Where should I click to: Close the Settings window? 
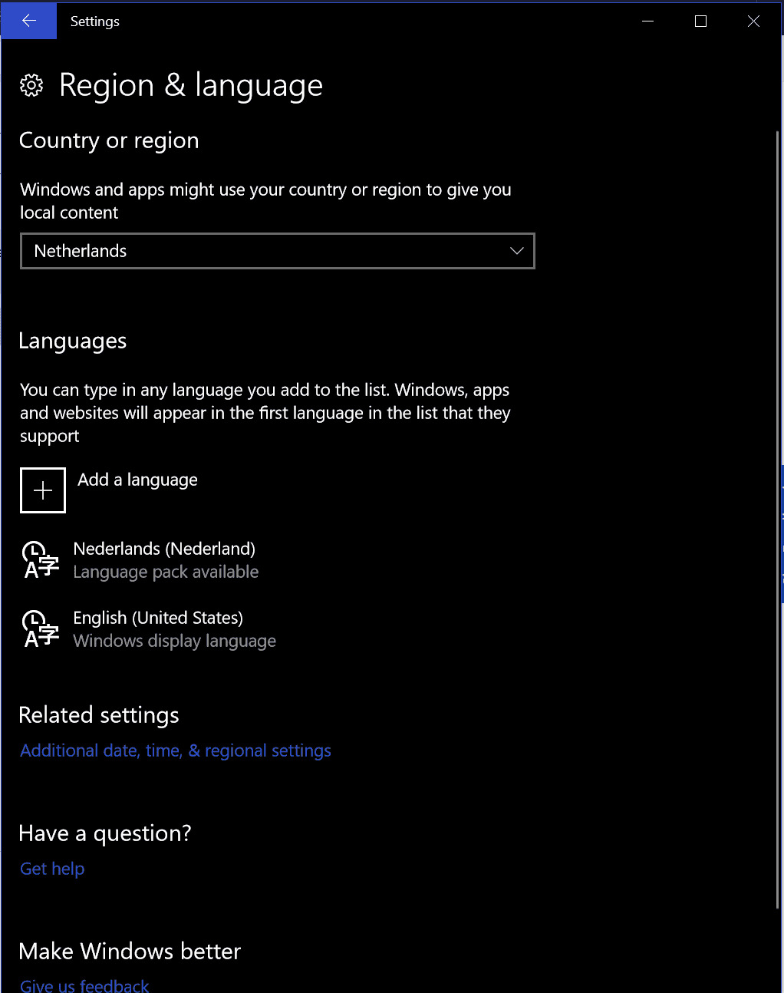pos(753,21)
